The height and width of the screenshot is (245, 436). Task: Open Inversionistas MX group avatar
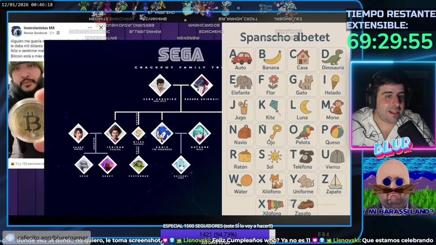pyautogui.click(x=16, y=31)
